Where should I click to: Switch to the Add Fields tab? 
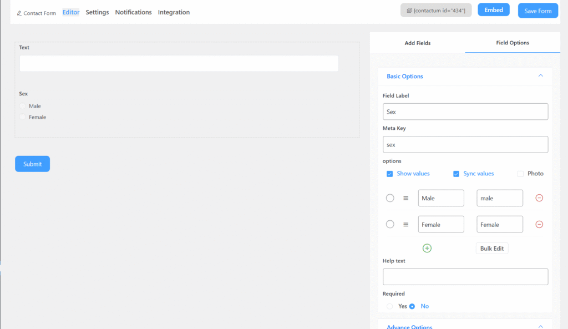pos(417,43)
